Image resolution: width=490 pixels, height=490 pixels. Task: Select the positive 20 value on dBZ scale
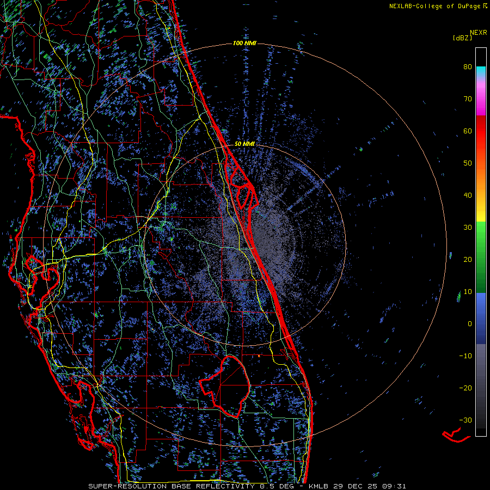click(468, 260)
